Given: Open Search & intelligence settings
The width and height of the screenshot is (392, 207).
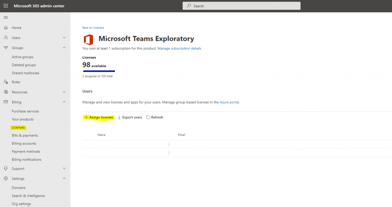Looking at the screenshot, I should [x=28, y=196].
